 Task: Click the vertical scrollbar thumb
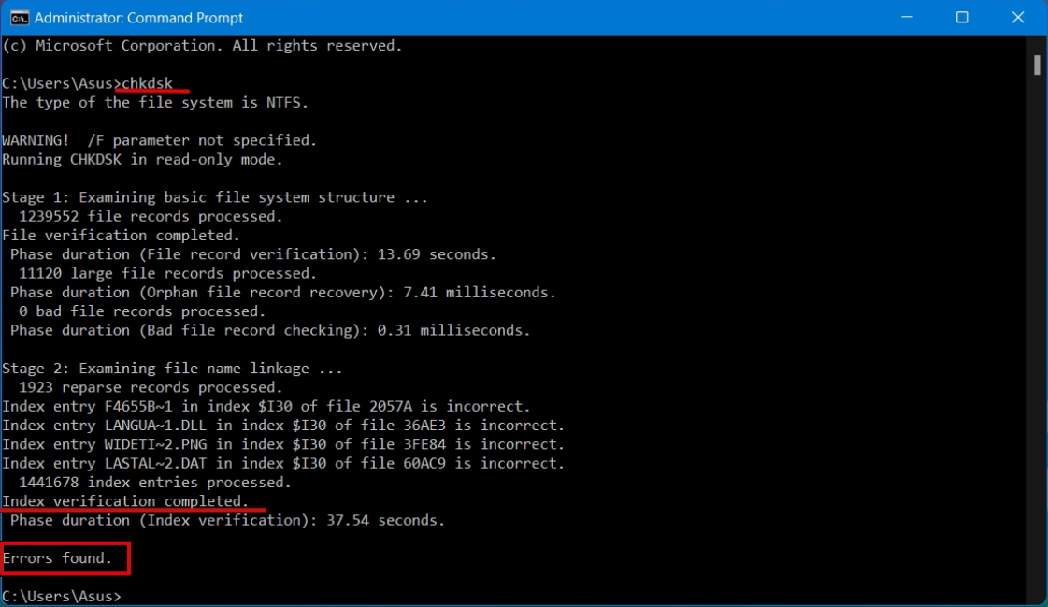(x=1037, y=65)
